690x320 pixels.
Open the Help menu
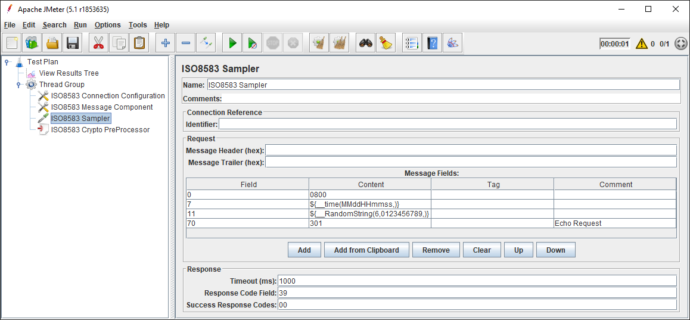[161, 25]
